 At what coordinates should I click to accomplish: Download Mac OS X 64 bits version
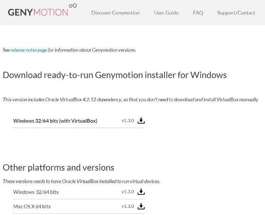point(141,206)
